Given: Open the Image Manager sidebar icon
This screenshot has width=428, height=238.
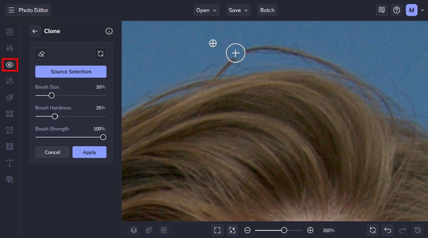Looking at the screenshot, I should coord(10,32).
